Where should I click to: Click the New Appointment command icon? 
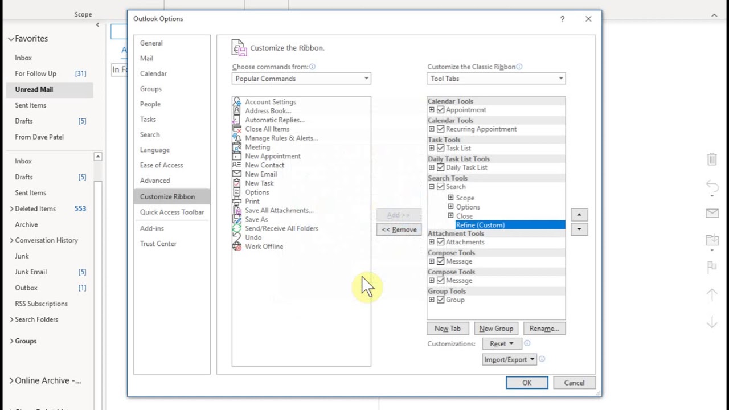tap(237, 156)
